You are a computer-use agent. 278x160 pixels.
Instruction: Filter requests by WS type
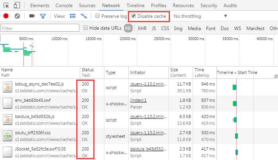237,28
